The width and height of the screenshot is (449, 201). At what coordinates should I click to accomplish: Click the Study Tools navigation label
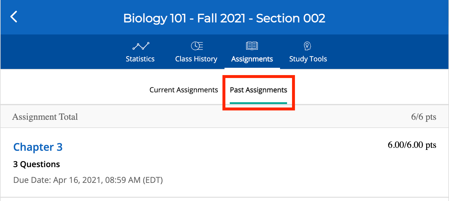(x=308, y=59)
